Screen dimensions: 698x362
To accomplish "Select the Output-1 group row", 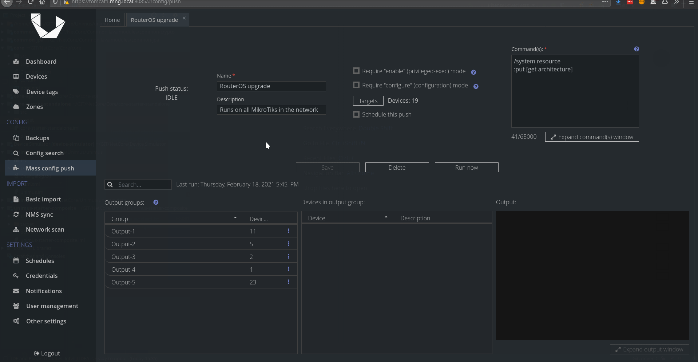I will 201,231.
